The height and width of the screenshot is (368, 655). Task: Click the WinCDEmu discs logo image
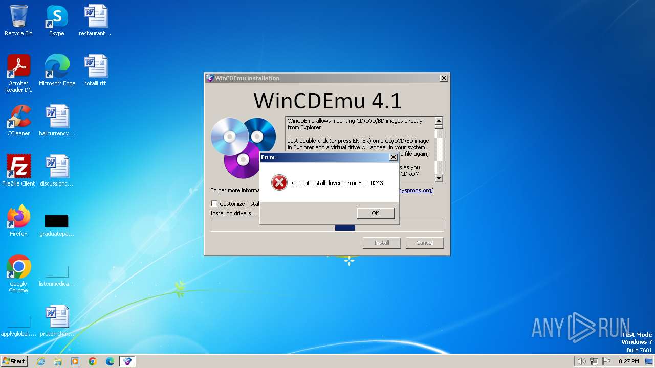244,148
